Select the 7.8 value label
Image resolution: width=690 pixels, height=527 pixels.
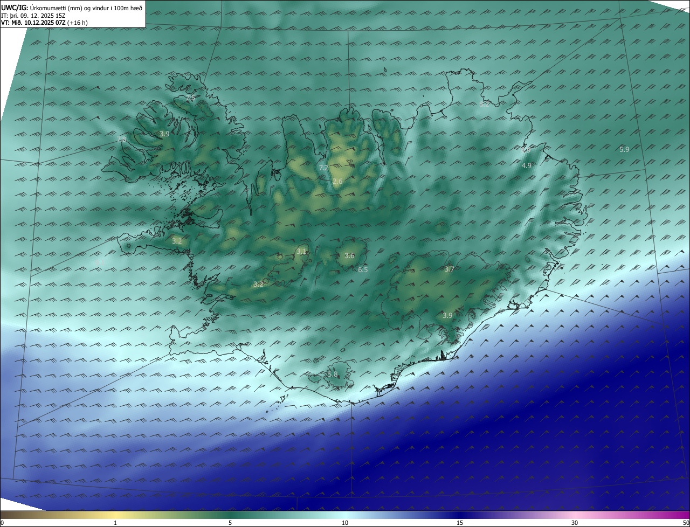click(121, 140)
